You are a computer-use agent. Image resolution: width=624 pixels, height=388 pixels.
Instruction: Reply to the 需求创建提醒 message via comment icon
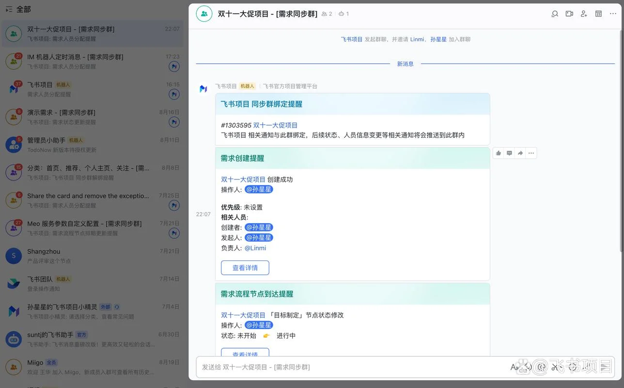coord(509,153)
